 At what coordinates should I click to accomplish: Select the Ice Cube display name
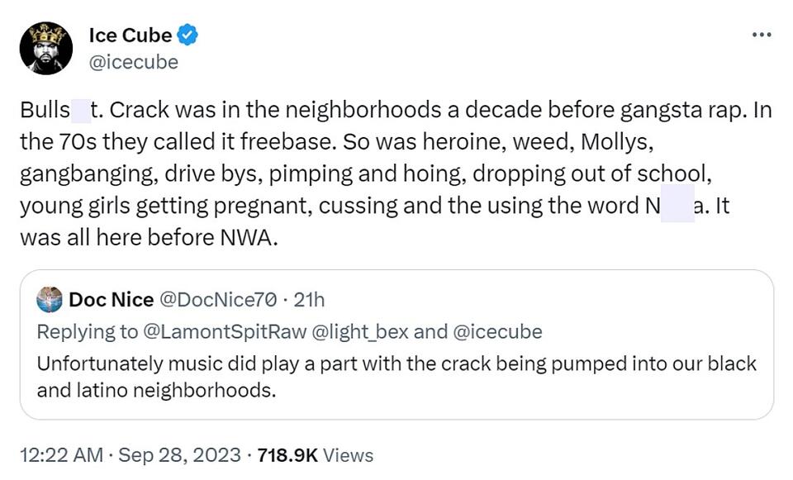click(130, 35)
